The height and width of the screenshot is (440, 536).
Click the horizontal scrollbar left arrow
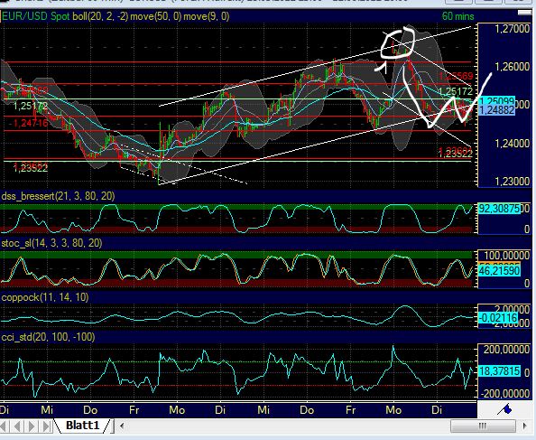click(x=121, y=426)
